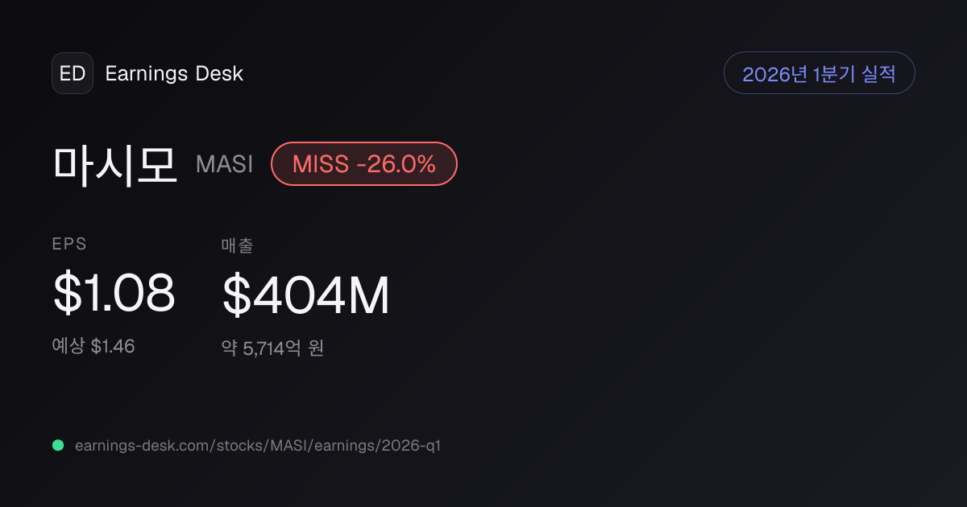Click MASI inside the footer URL
This screenshot has height=507, width=967.
point(279,445)
